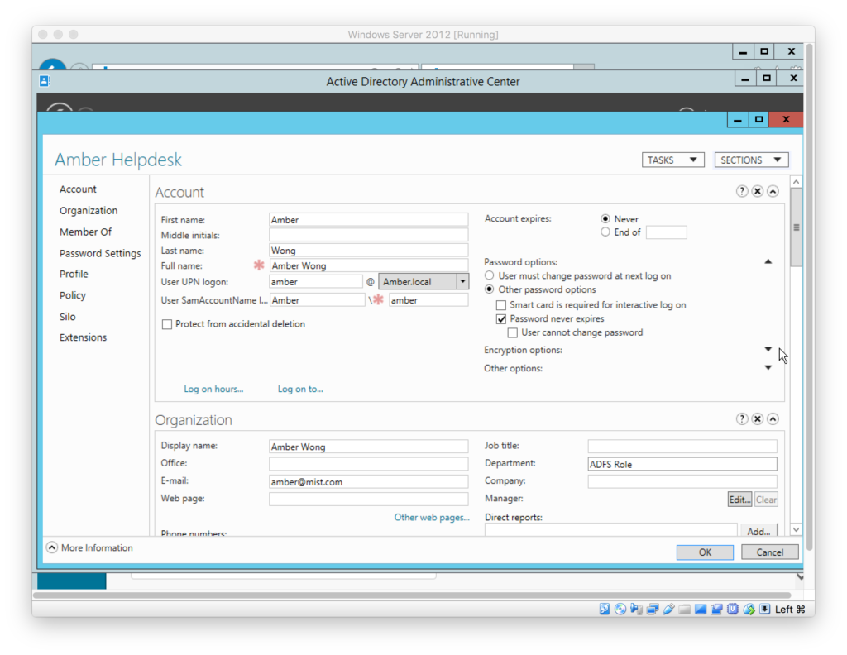This screenshot has height=655, width=847.
Task: Open the Amber.local UPN domain dropdown
Action: [462, 282]
